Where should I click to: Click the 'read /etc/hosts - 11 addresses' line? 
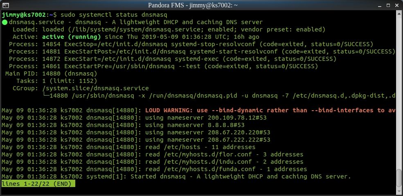pyautogui.click(x=200, y=147)
